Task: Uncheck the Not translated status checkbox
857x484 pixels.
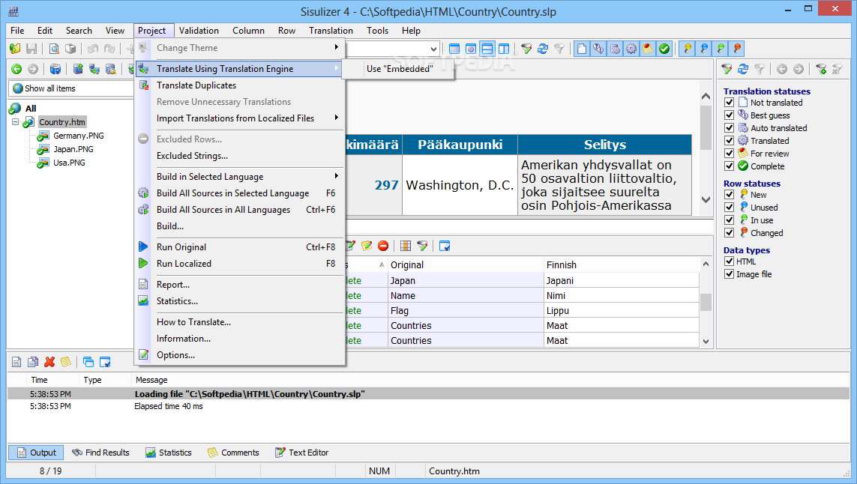Action: pyautogui.click(x=729, y=102)
